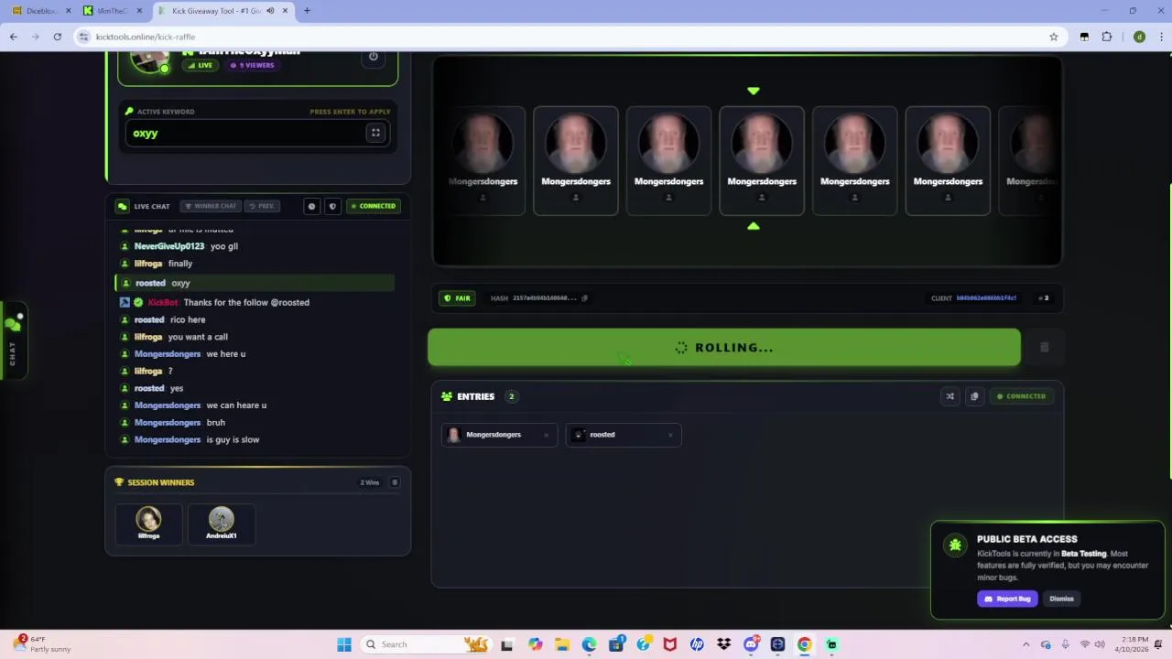Click the power icon beside the streamer name

point(374,58)
